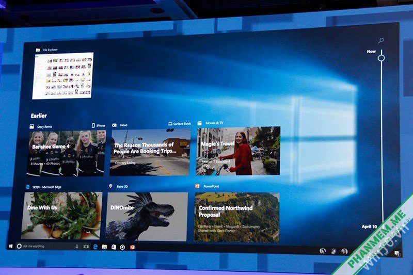Click the File Explorer title text

pyautogui.click(x=50, y=50)
